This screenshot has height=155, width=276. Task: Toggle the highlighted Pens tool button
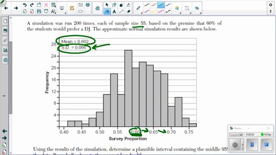[107, 12]
